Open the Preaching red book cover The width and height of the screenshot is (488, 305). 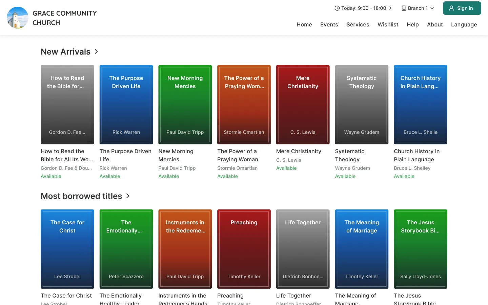coord(244,249)
